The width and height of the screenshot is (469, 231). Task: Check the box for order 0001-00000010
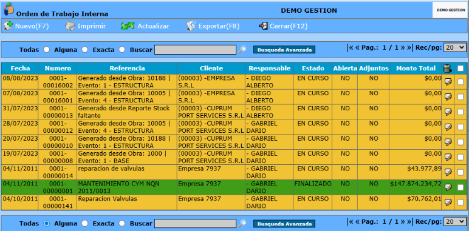coord(460,142)
